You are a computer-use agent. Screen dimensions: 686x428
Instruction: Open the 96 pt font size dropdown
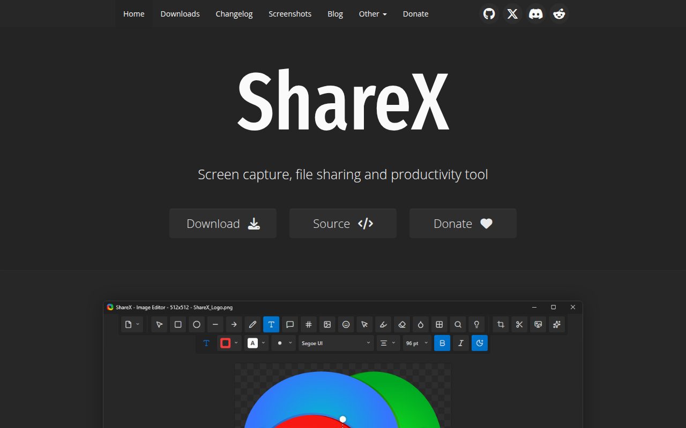pos(417,343)
